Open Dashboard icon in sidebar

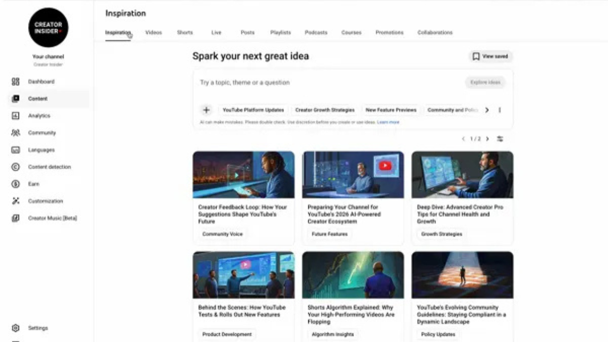click(x=16, y=82)
